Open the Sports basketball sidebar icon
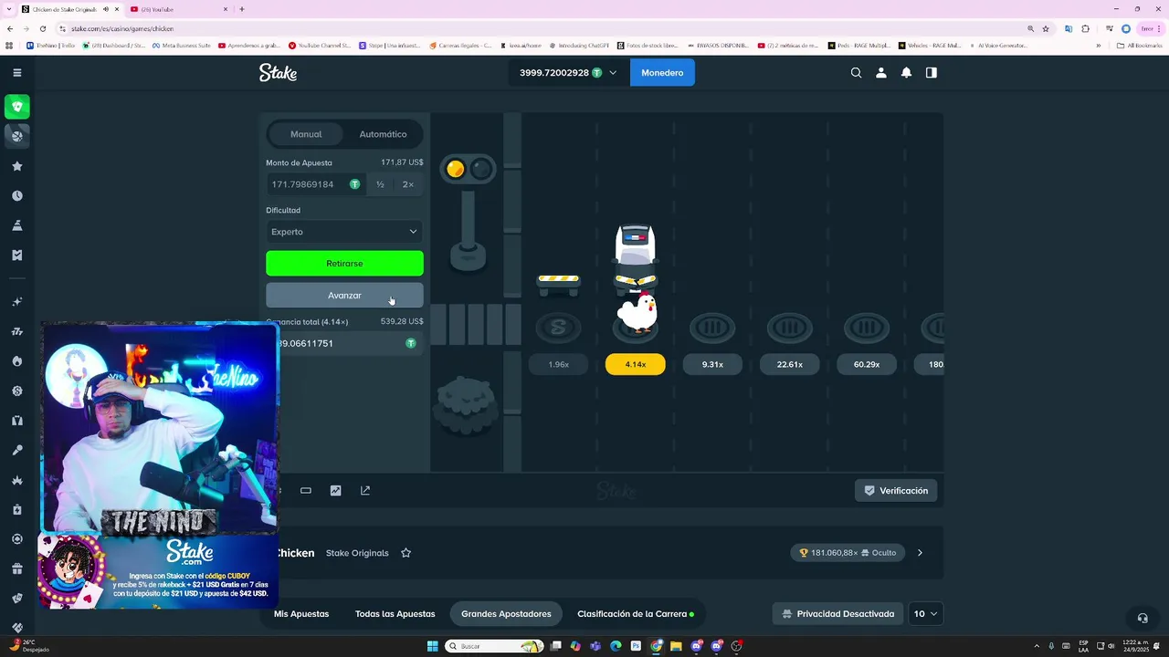 (16, 136)
